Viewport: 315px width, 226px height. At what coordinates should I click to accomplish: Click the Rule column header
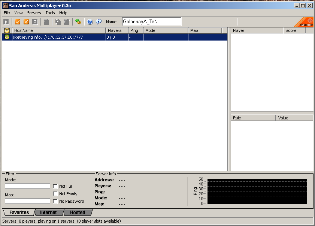pos(253,118)
